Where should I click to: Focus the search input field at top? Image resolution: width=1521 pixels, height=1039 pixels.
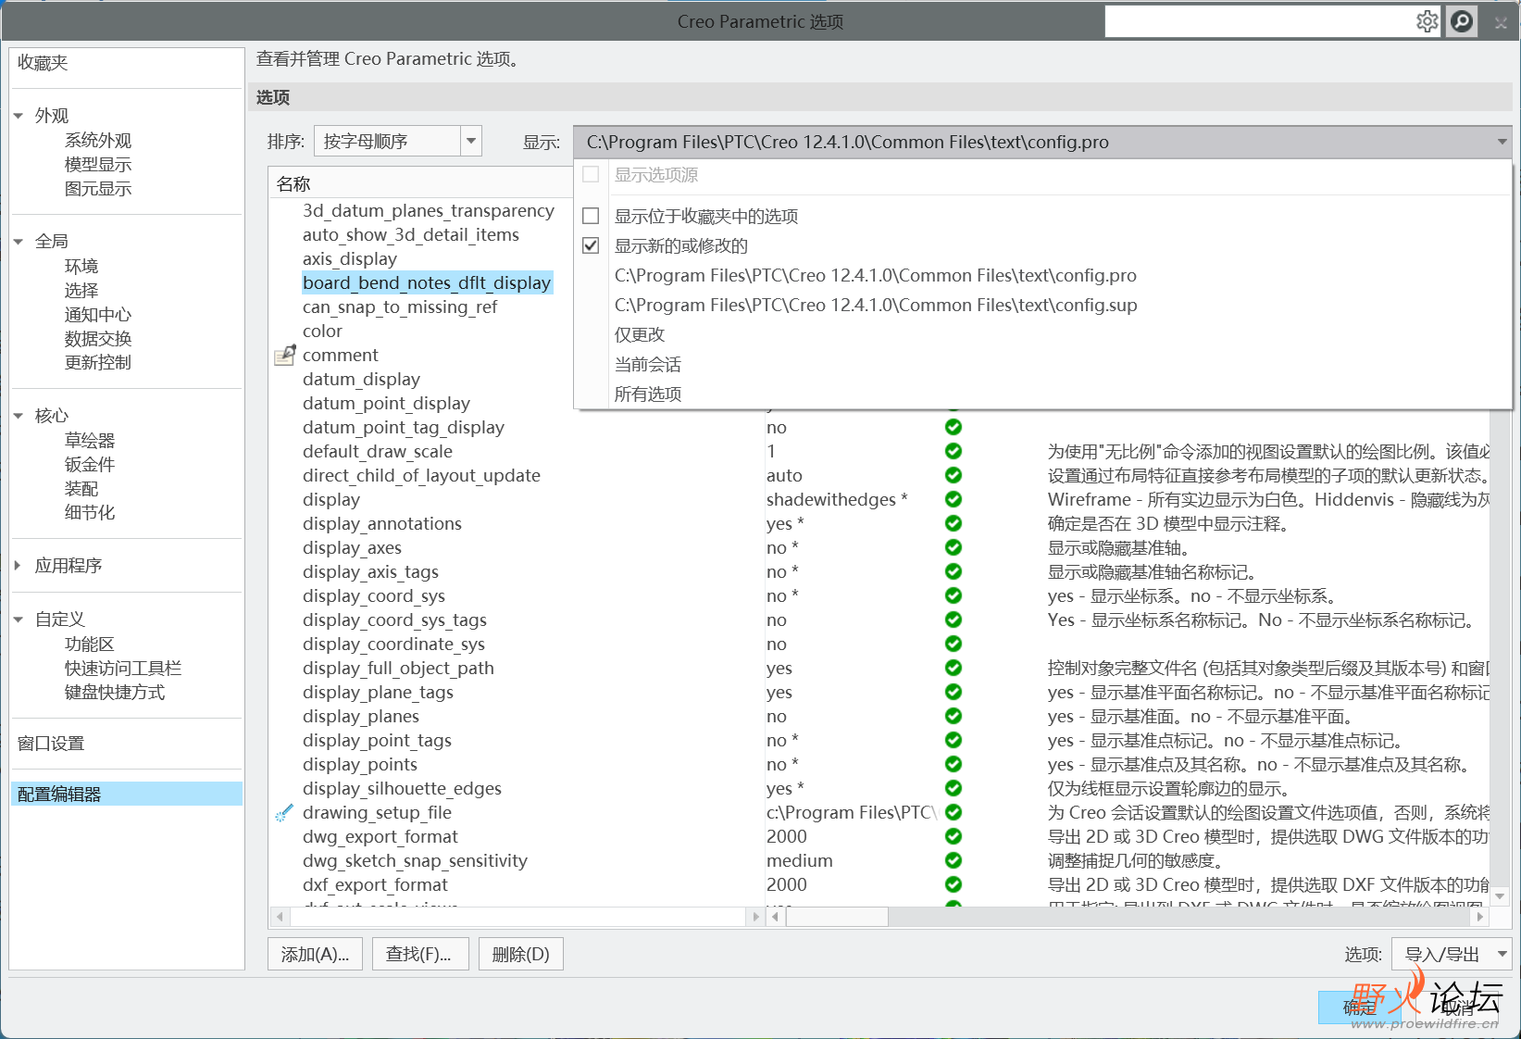1259,21
